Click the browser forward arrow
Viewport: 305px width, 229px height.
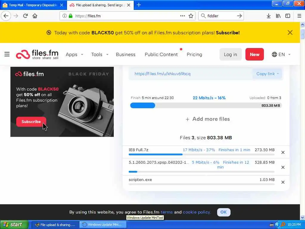point(16,16)
